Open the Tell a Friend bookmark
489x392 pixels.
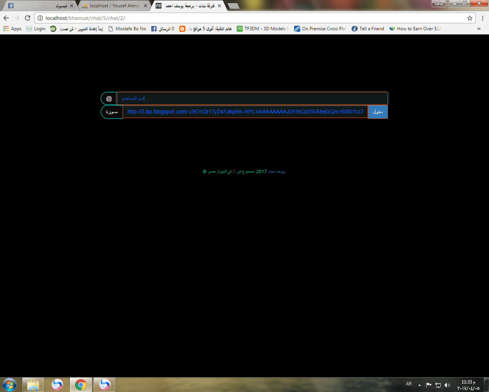click(x=368, y=29)
